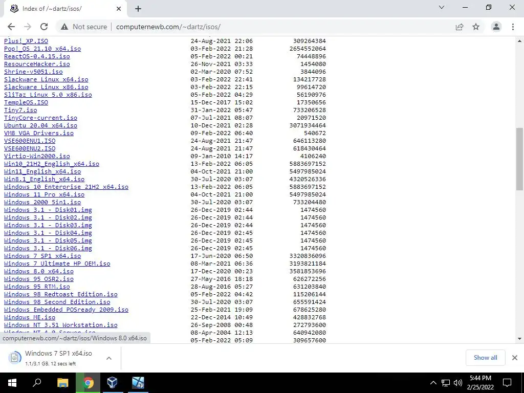
Task: Select the Index of /~dartz/isos/ tab
Action: click(x=65, y=9)
